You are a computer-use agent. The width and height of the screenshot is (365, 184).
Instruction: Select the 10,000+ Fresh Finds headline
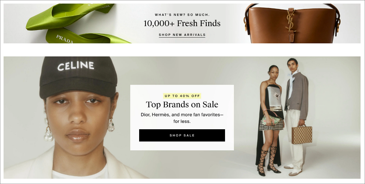coord(182,23)
